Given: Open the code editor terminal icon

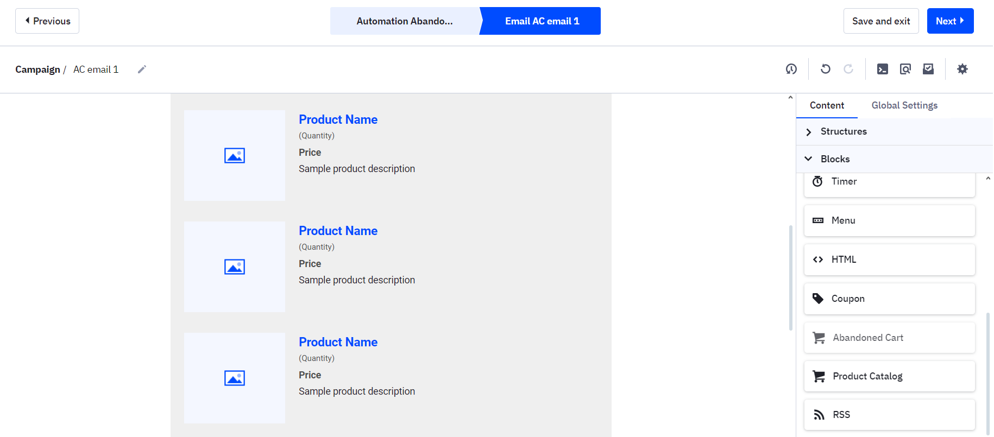Looking at the screenshot, I should (x=883, y=69).
